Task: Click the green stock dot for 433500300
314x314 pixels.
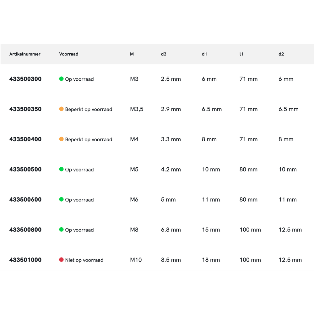Action: tap(62, 79)
